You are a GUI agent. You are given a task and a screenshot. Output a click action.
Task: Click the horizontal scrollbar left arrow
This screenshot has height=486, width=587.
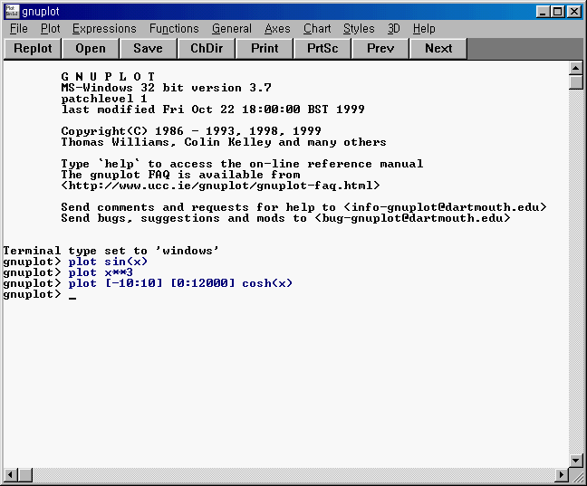11,475
